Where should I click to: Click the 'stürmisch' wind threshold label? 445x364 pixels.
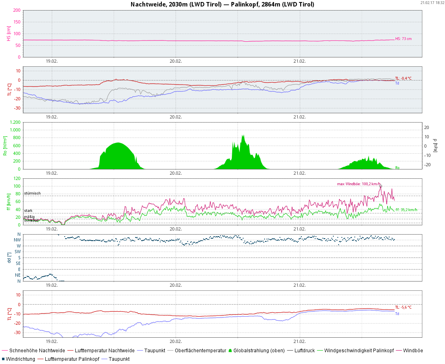[32, 193]
